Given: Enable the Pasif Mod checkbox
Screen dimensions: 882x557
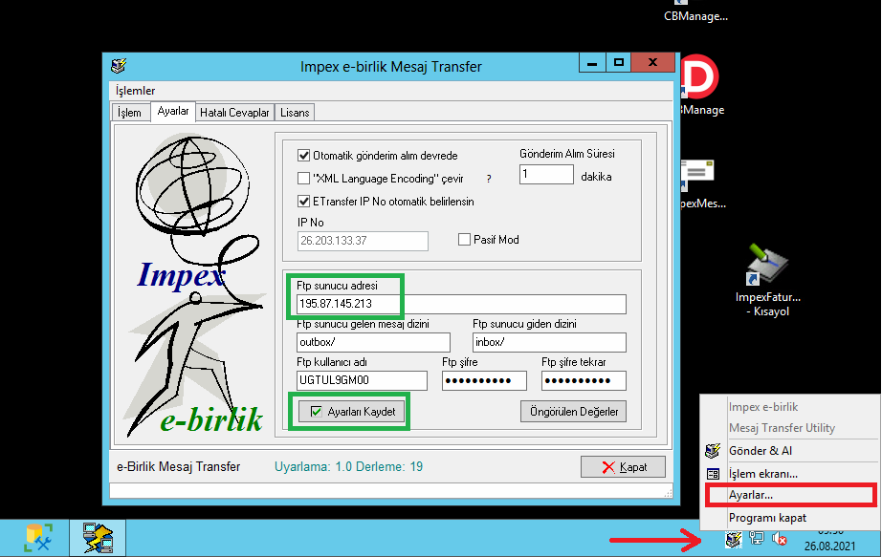Looking at the screenshot, I should [464, 240].
